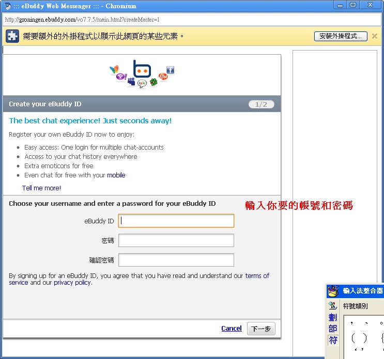Open the privacy policy link
Screen dimensions: 384x359
pos(72,283)
